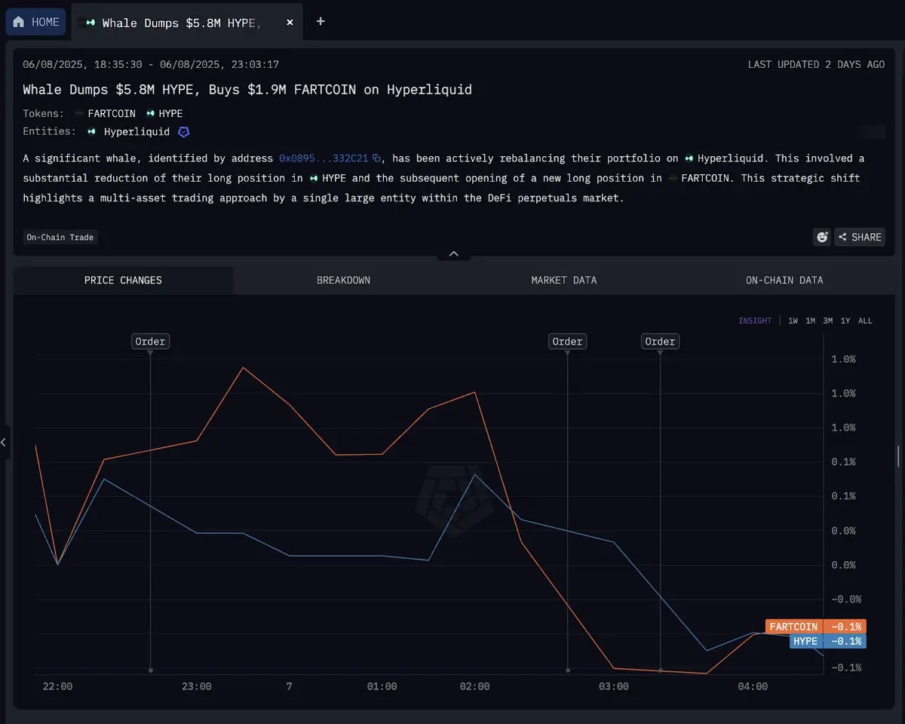
Task: Click the HYPE icon in description text
Action: click(314, 178)
